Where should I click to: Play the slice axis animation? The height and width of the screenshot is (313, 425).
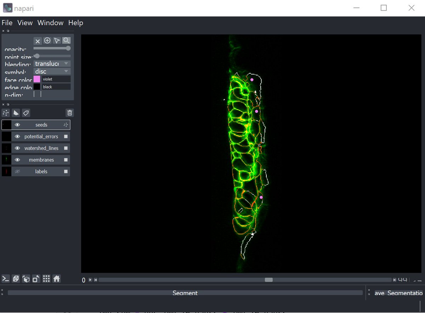(90, 280)
